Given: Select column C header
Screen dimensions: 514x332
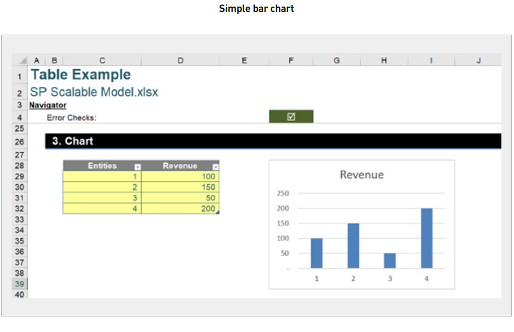Looking at the screenshot, I should [102, 60].
